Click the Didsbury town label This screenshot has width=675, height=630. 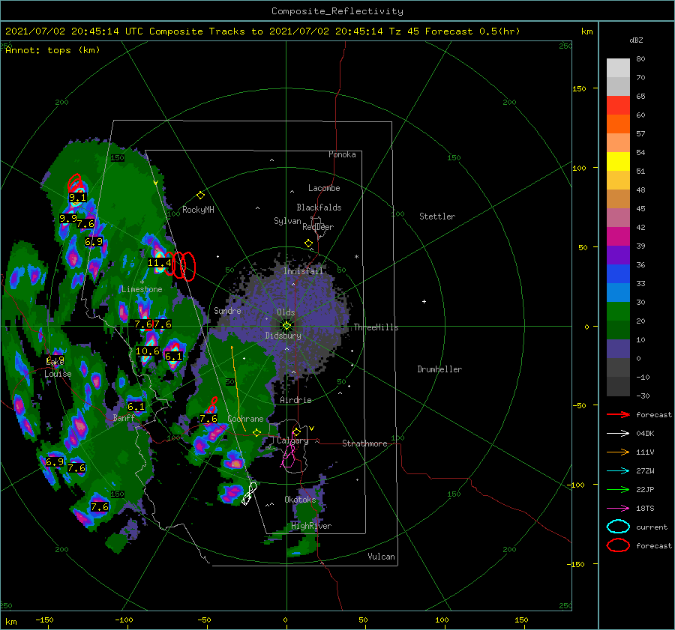[x=283, y=336]
